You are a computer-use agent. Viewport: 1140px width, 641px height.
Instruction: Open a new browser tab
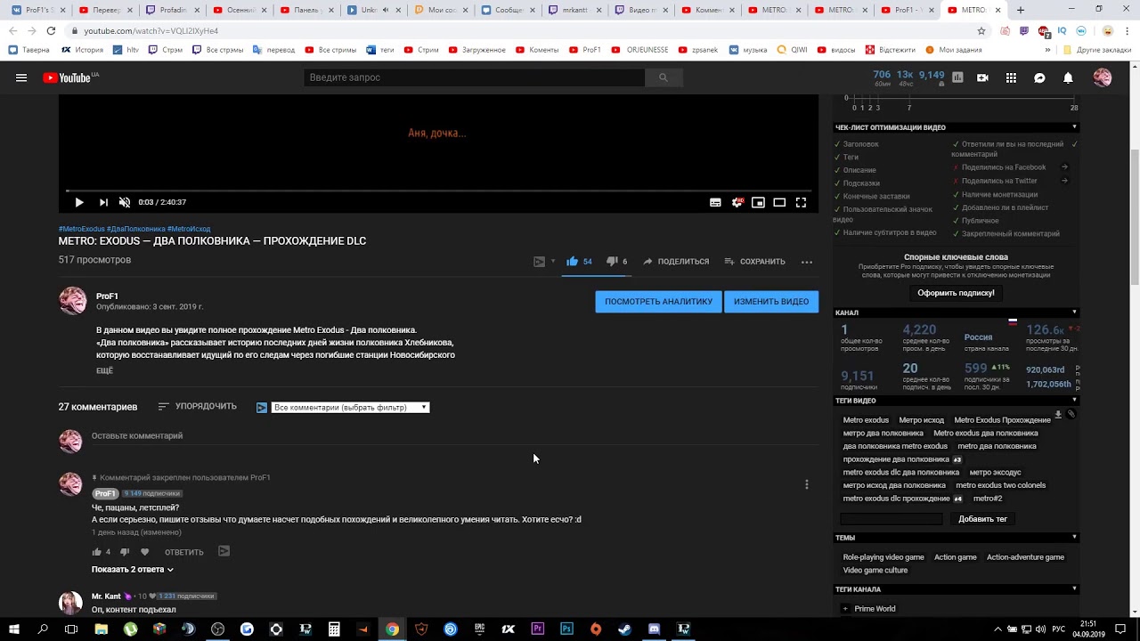click(1021, 10)
